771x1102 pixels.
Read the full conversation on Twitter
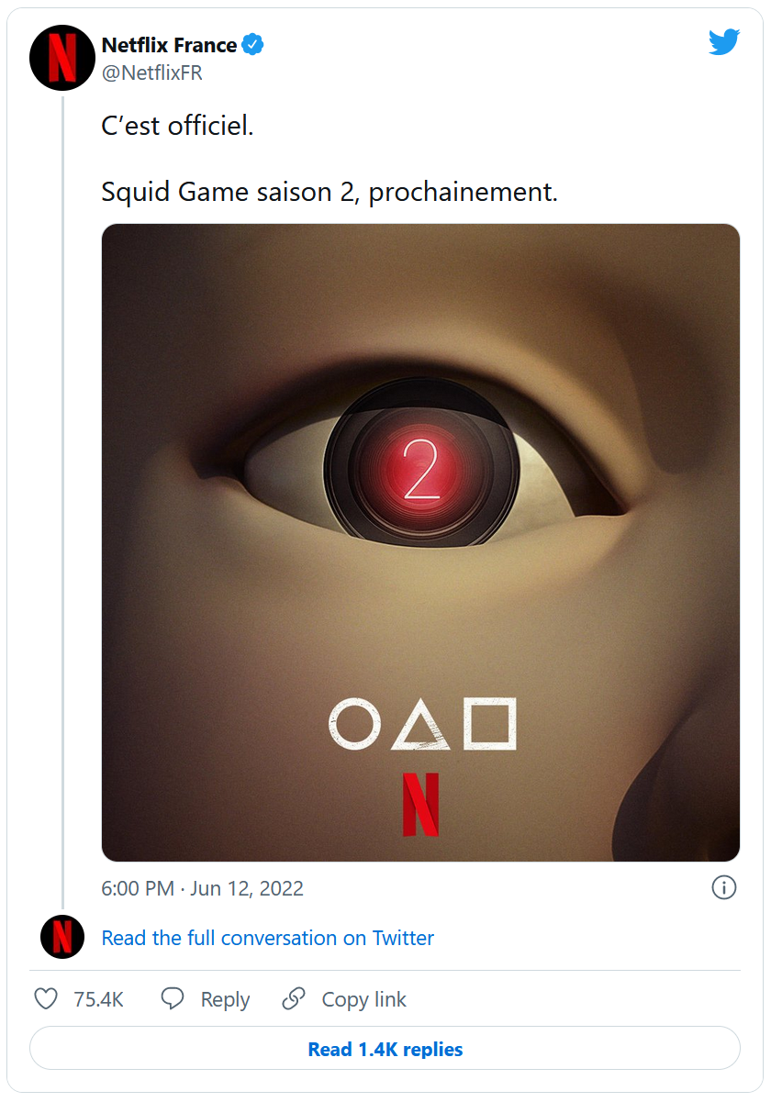267,938
